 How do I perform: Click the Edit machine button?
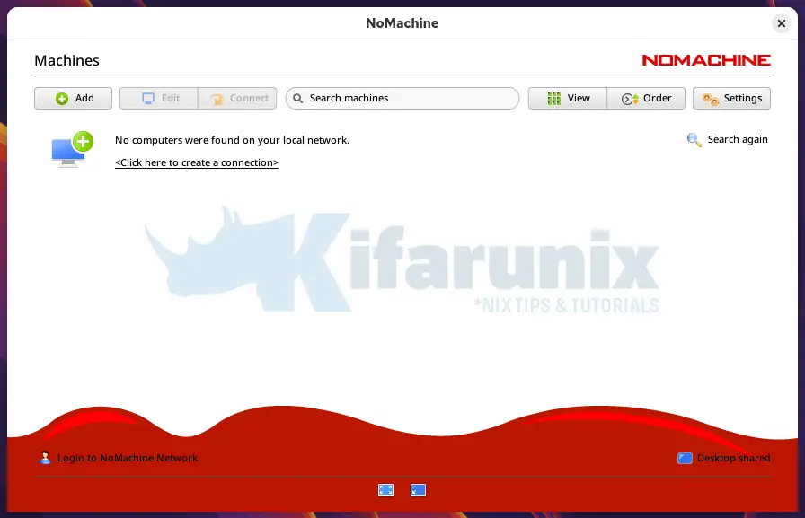[x=159, y=99]
